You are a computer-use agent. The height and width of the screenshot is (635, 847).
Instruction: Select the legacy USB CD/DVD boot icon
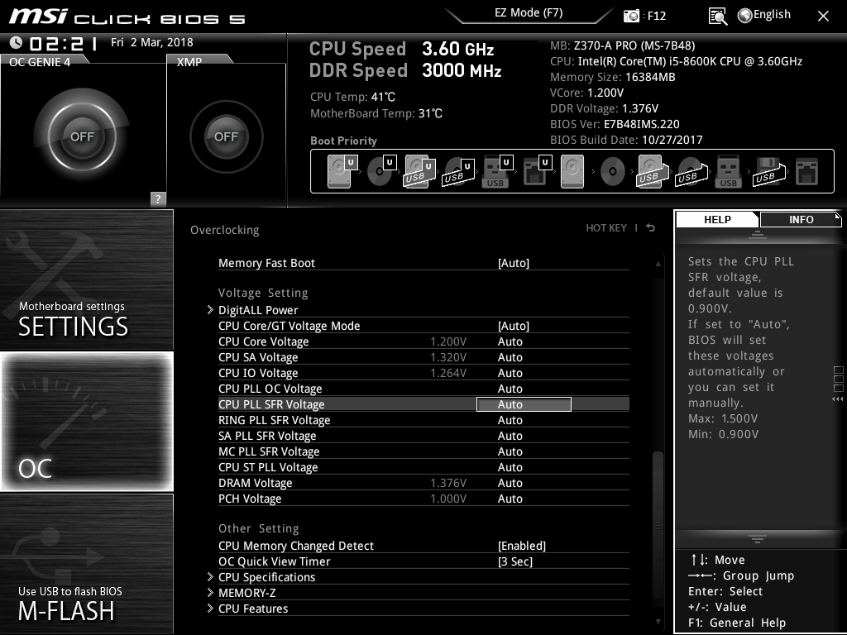pos(691,171)
